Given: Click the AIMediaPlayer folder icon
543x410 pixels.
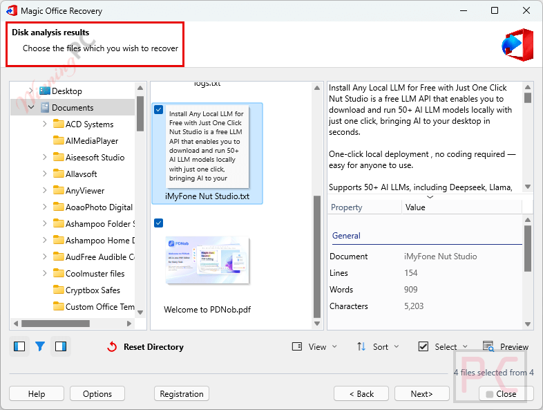Looking at the screenshot, I should tap(59, 140).
